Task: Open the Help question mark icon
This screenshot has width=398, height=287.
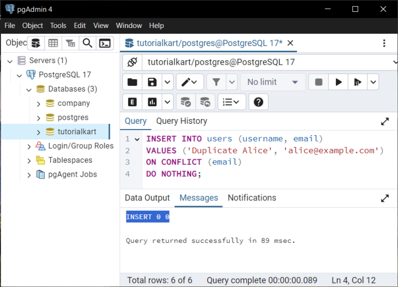Action: click(x=259, y=102)
